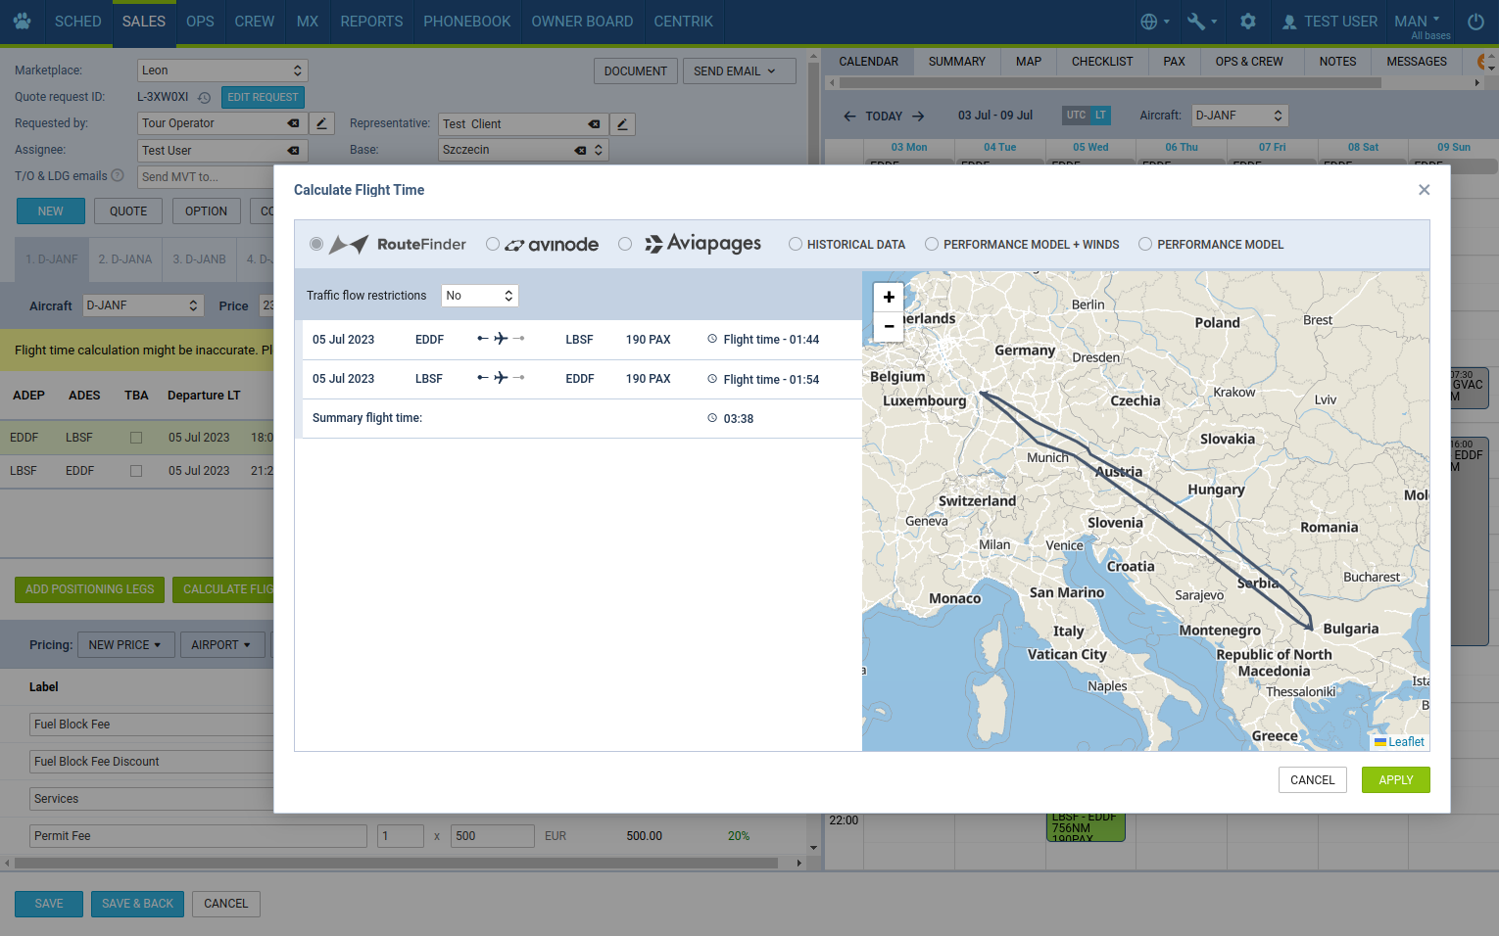Switch calendar time to UTC
1499x936 pixels.
pos(1076,116)
